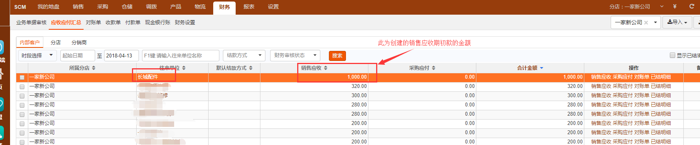700x145 pixels.
Task: Click the yen currency icon in top bar
Action: [x=675, y=7]
